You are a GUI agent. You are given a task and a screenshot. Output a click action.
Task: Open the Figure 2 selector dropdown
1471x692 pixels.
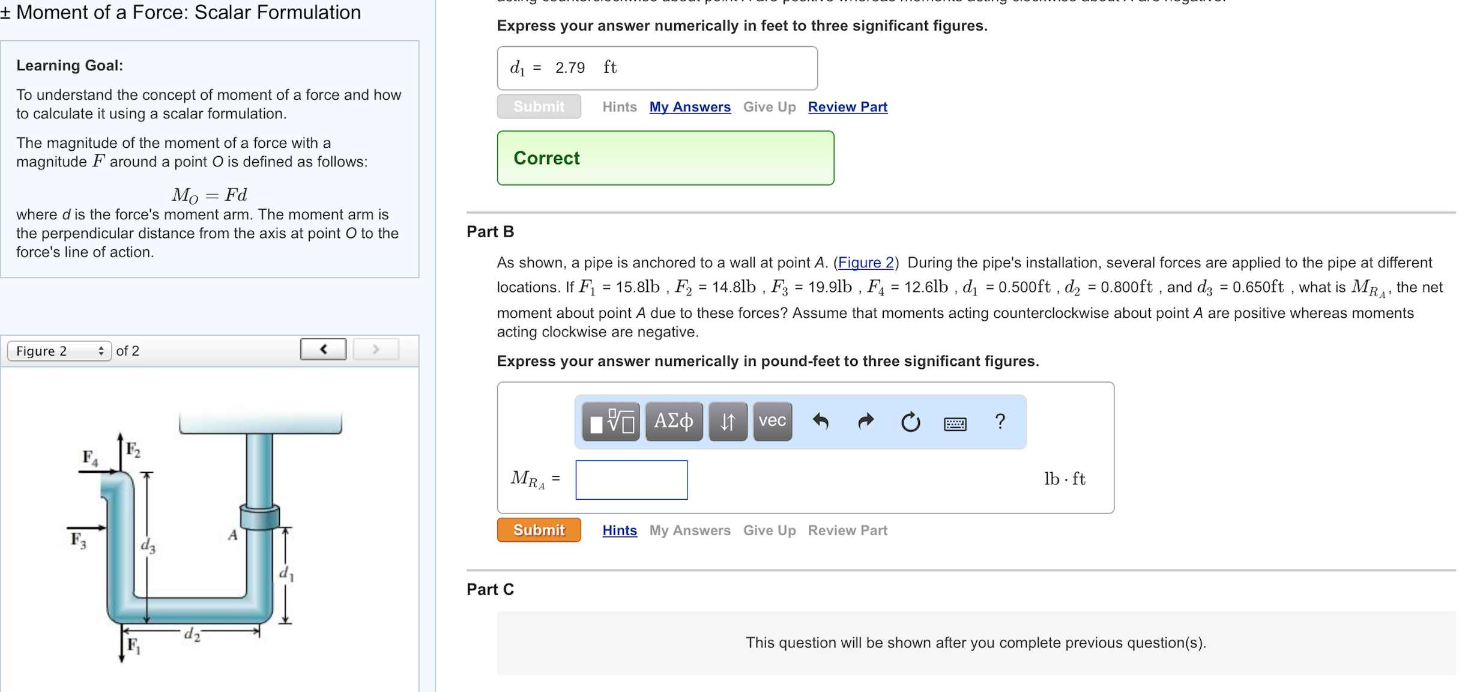58,350
